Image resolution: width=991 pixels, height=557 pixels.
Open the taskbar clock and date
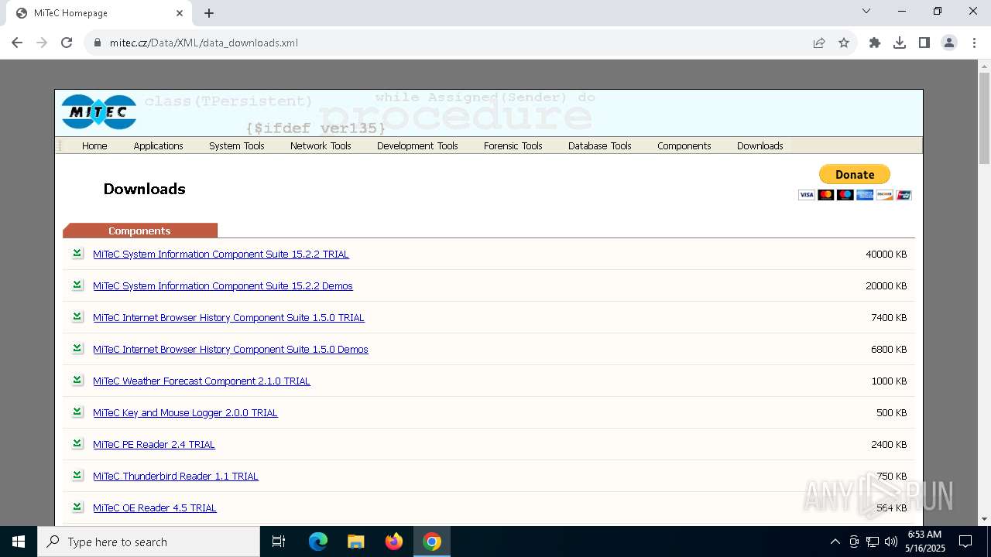tap(924, 542)
